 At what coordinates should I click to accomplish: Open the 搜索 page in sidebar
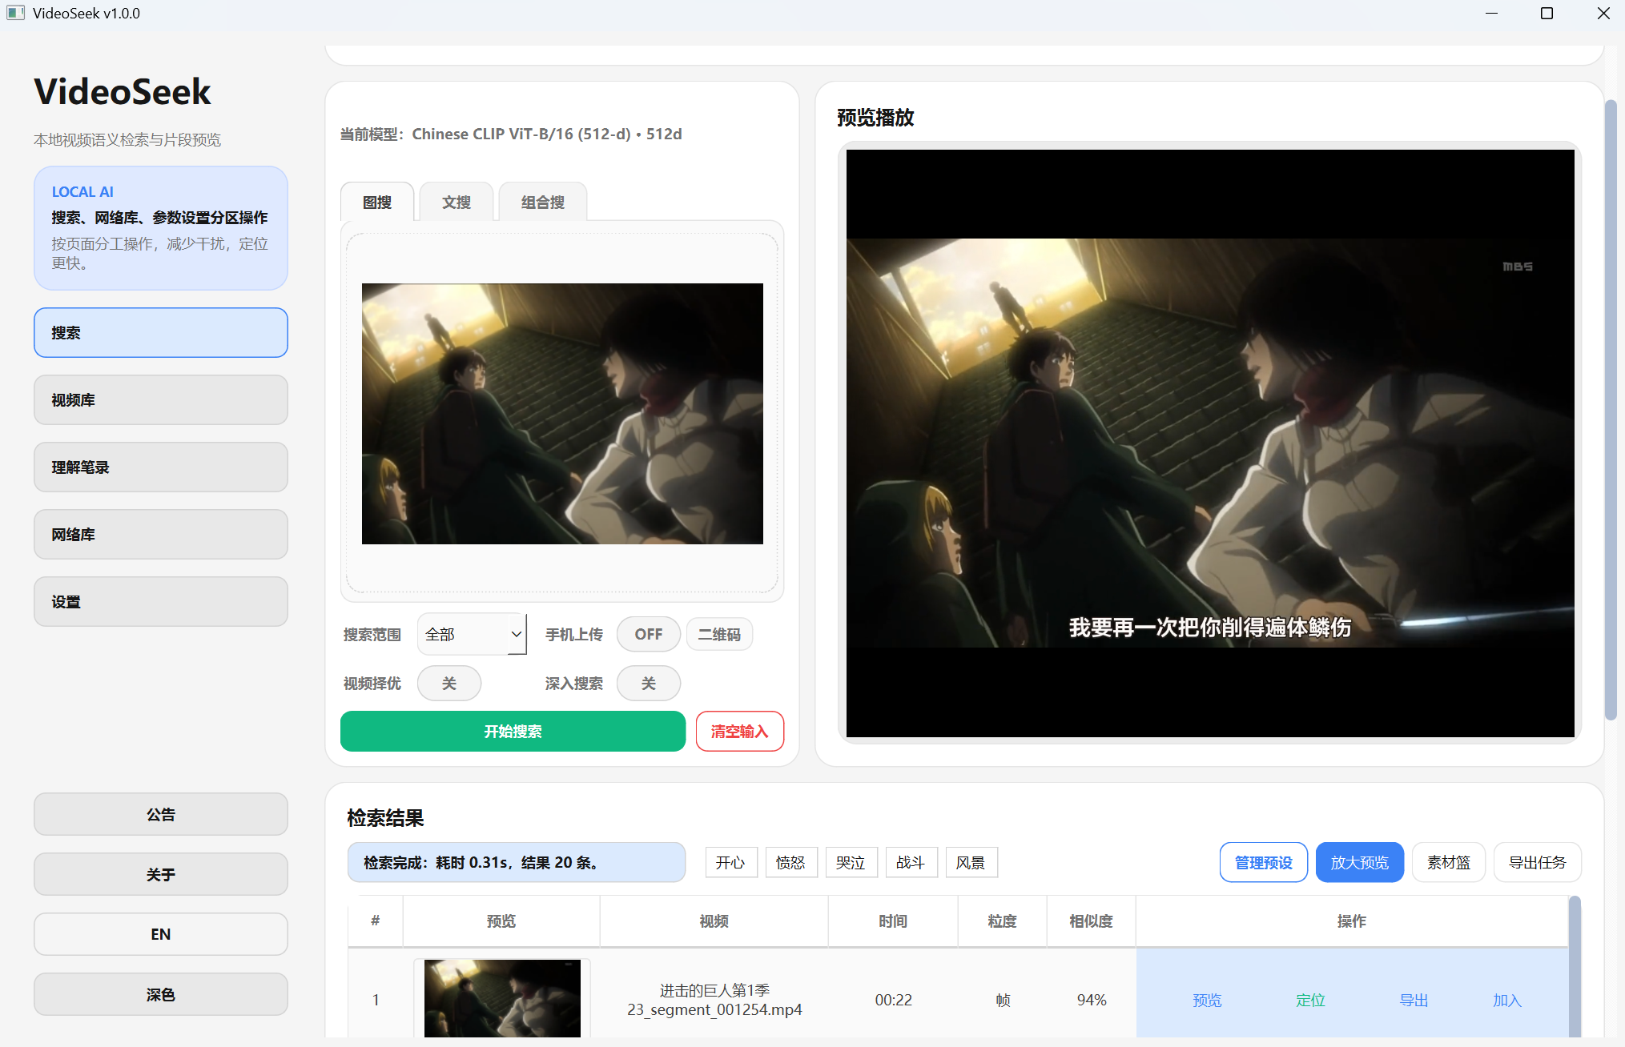coord(161,332)
